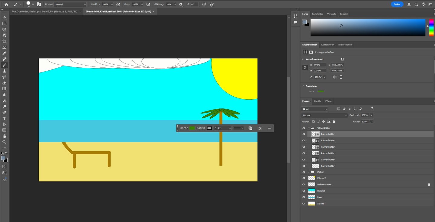This screenshot has height=222, width=435.
Task: Select the Zoom magnifier tool
Action: point(4,142)
